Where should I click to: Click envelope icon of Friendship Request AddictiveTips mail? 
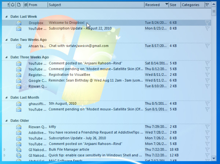[19, 133]
